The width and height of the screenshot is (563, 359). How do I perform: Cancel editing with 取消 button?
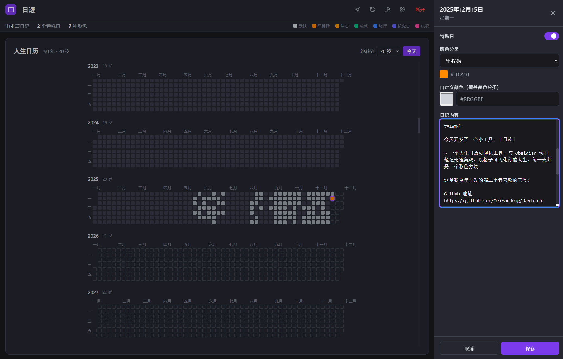pyautogui.click(x=469, y=348)
